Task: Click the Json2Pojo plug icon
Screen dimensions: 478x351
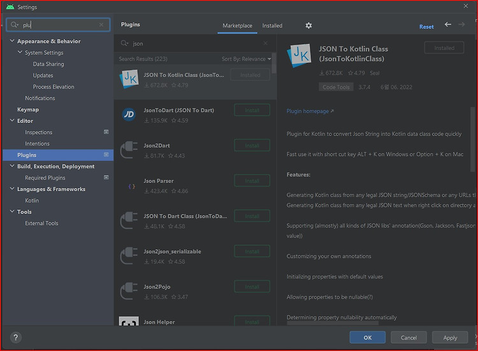Action: 129,291
